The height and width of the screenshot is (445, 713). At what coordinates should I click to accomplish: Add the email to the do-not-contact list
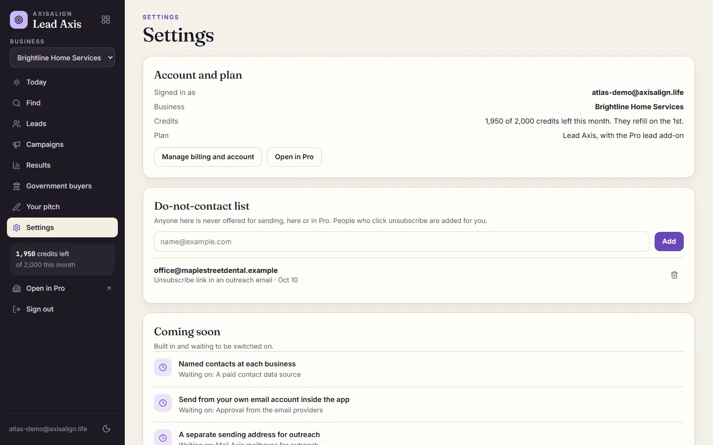pos(669,241)
